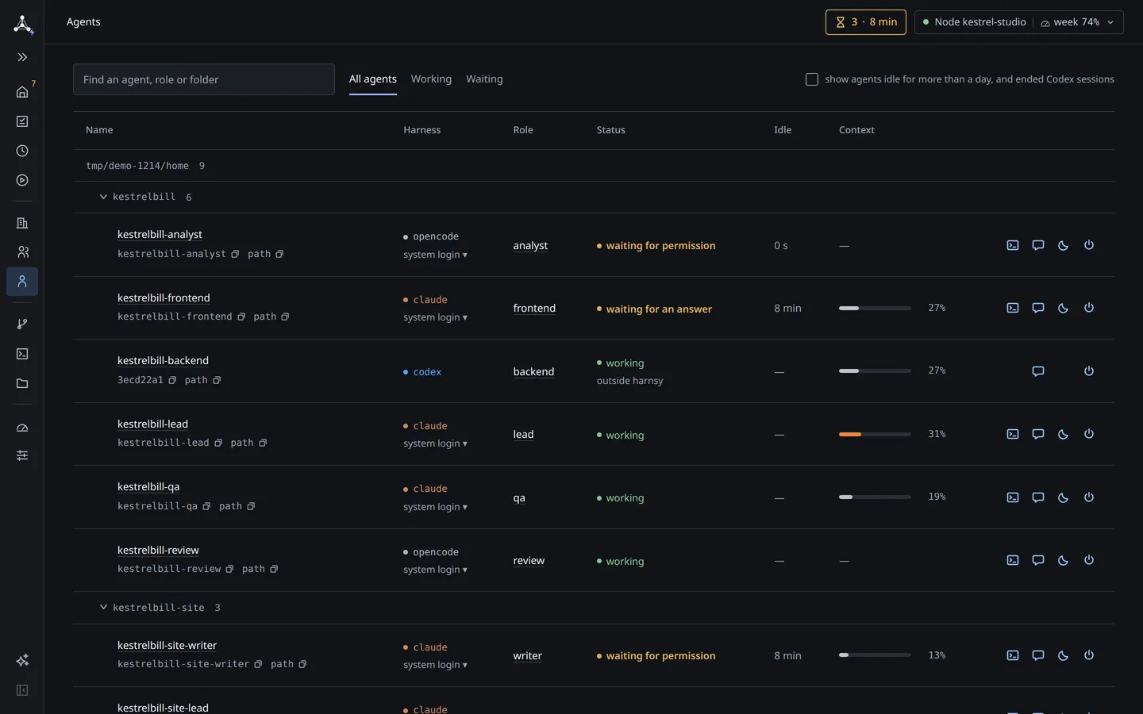Switch to the Waiting tab

point(484,79)
